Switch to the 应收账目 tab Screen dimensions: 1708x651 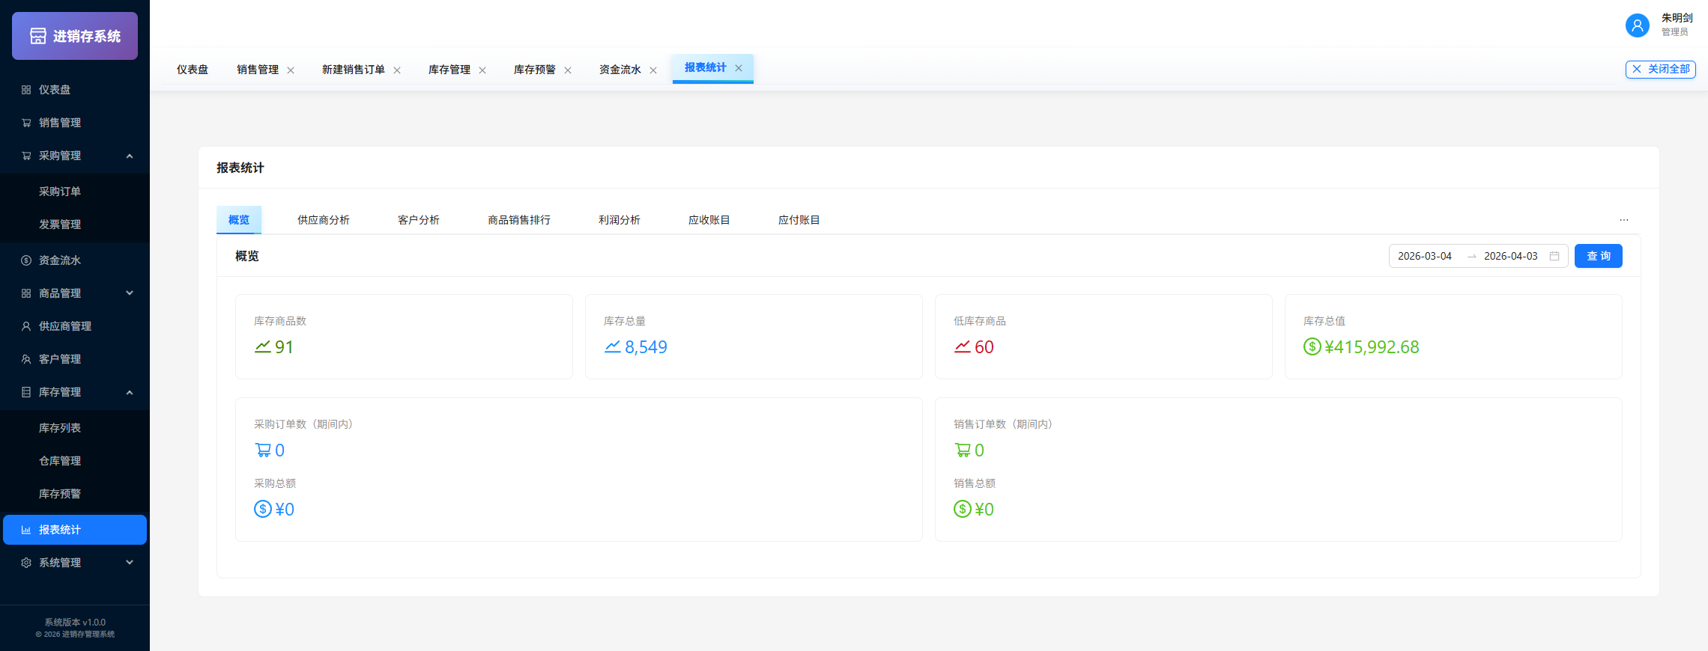(x=709, y=220)
